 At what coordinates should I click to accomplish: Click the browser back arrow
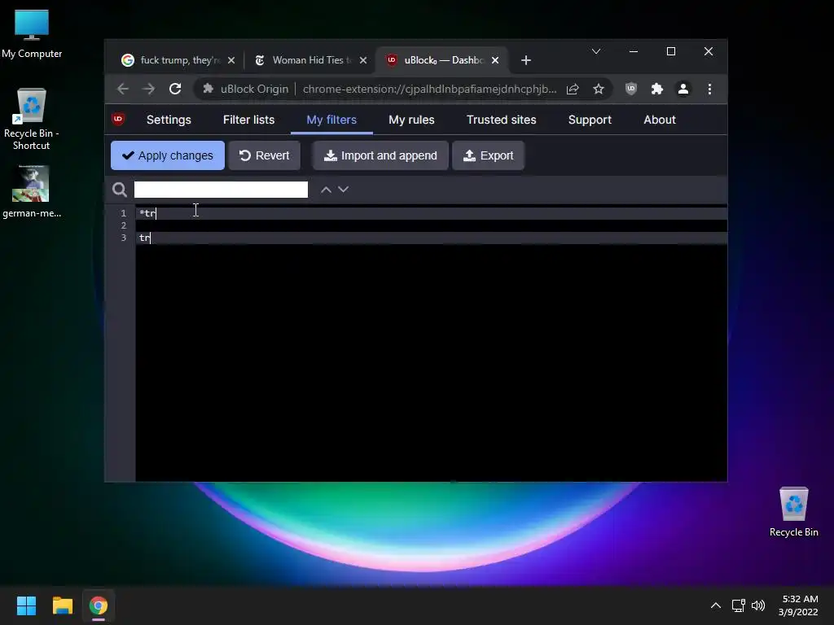(123, 89)
